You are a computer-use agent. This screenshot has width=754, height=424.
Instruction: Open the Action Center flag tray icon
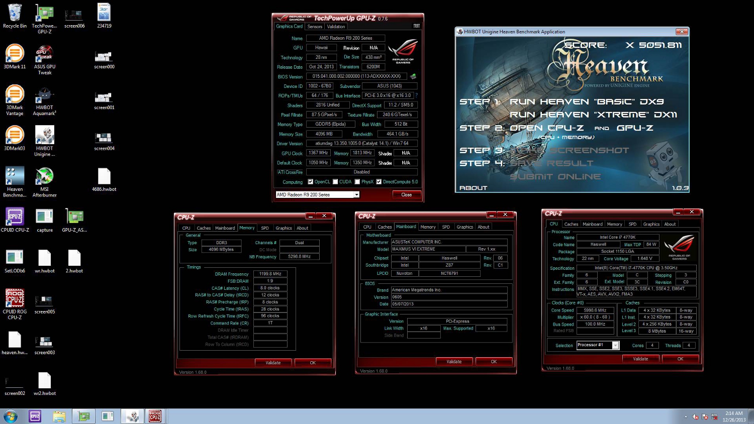pyautogui.click(x=705, y=416)
